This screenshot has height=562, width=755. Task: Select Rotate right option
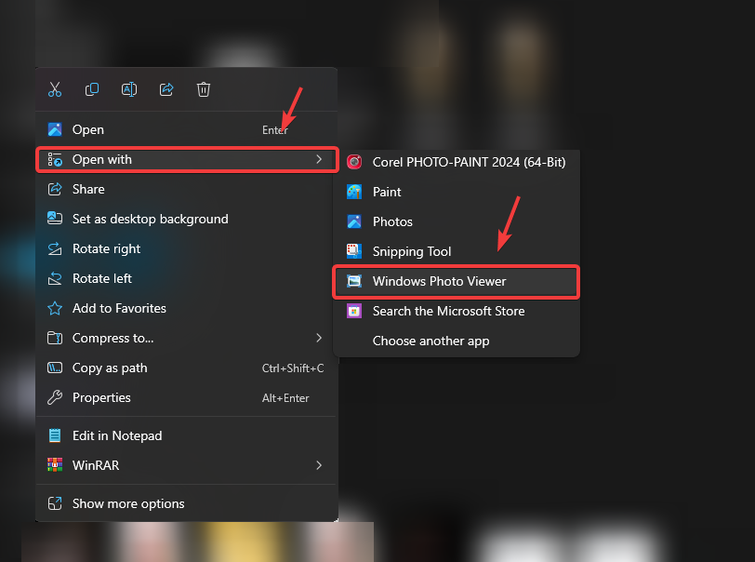pos(186,248)
